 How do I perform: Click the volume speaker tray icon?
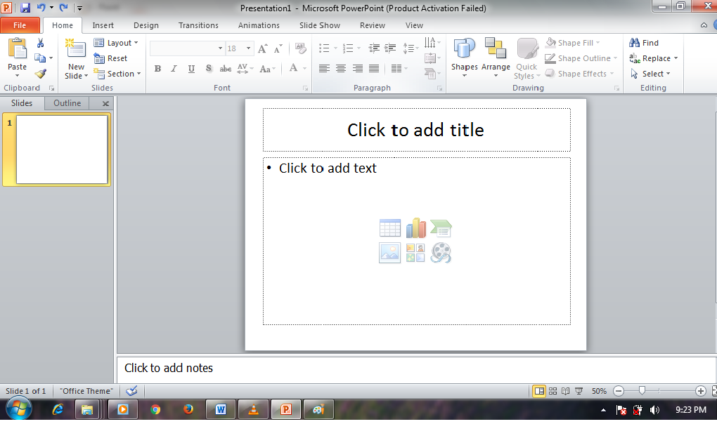[x=655, y=410]
